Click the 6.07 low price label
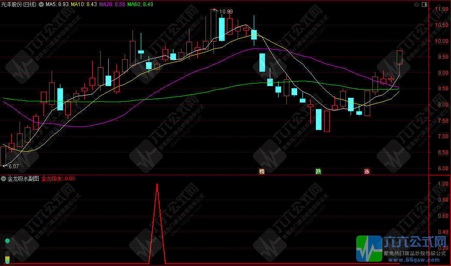The image size is (451, 266). (x=14, y=166)
